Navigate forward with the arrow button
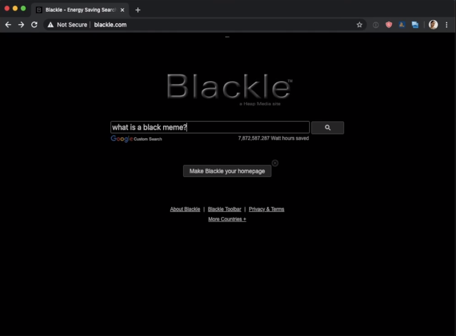This screenshot has width=456, height=336. [x=21, y=24]
